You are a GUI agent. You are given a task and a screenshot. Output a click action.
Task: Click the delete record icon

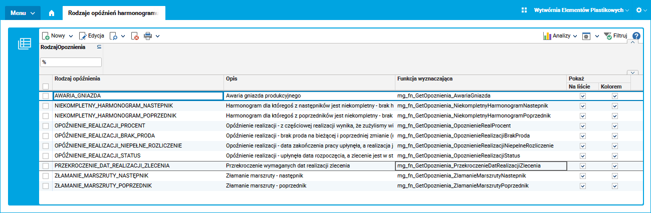pos(135,36)
